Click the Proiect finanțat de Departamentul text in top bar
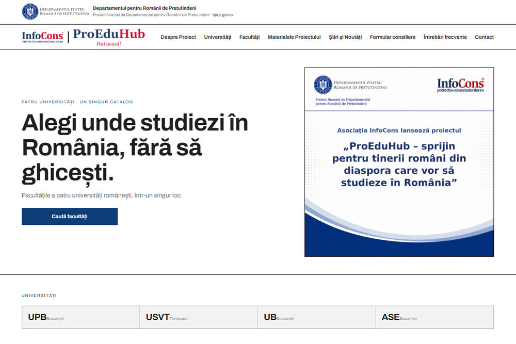 point(151,15)
